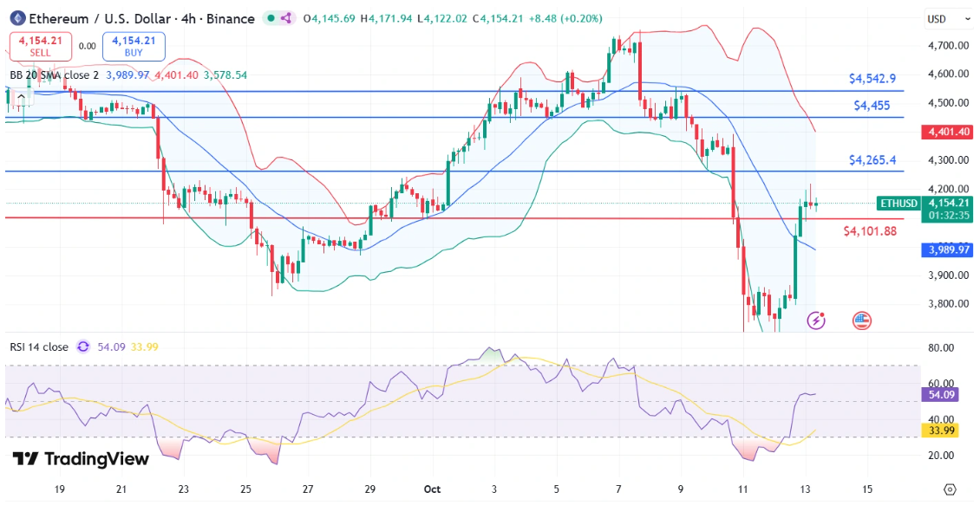Click the red 4,401.40 upper band price tag

pos(947,132)
